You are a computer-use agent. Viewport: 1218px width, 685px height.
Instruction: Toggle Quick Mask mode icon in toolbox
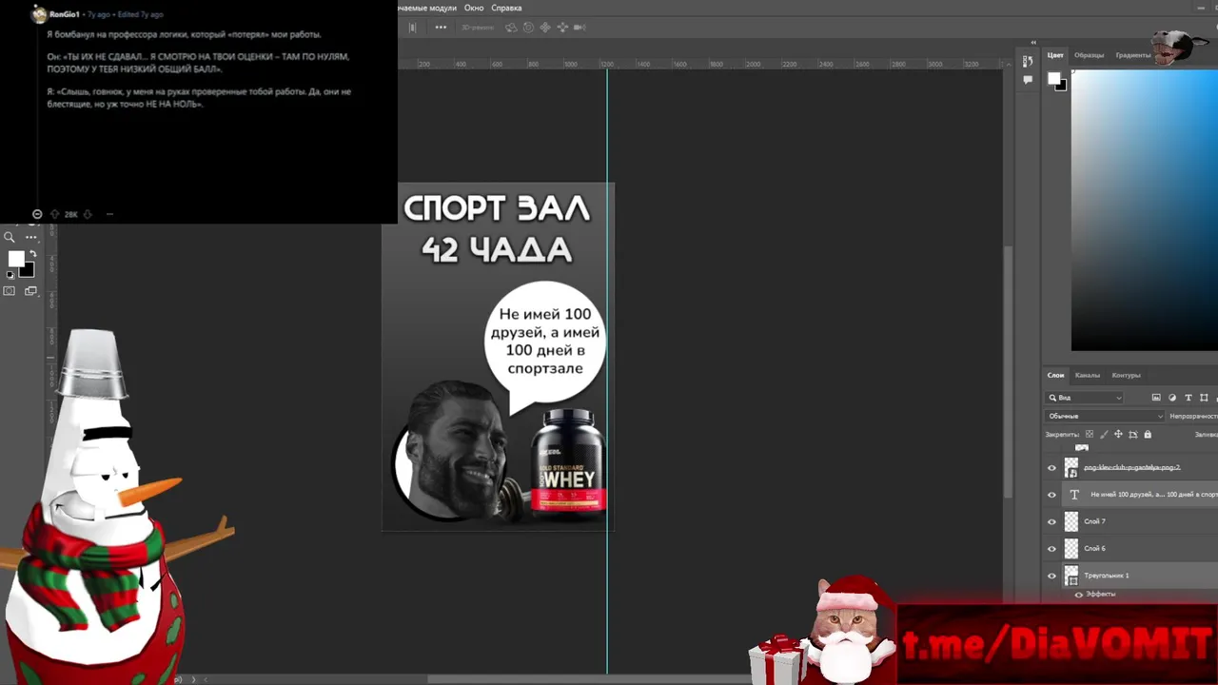point(10,291)
